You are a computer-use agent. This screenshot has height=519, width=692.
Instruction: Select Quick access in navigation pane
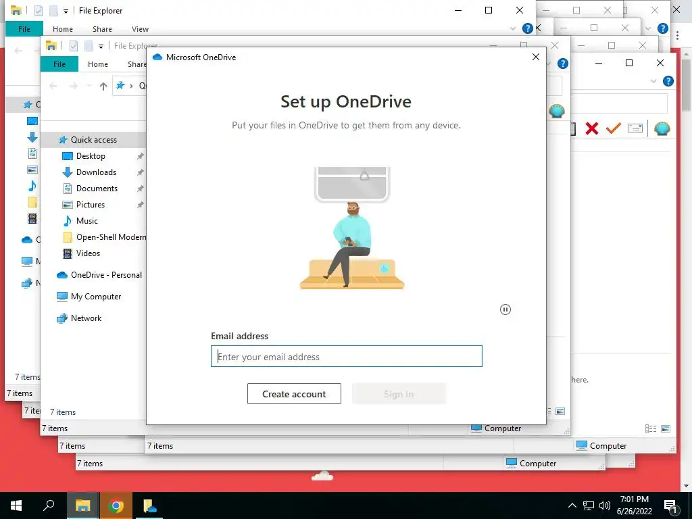[x=93, y=139]
